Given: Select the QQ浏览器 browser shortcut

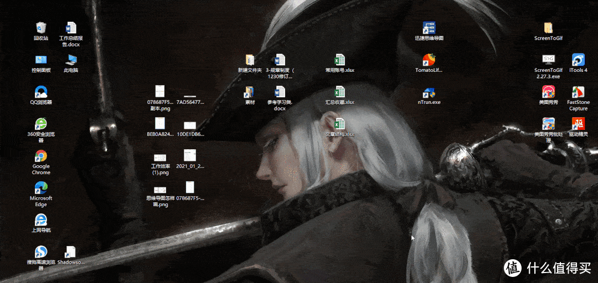Looking at the screenshot, I should [41, 92].
